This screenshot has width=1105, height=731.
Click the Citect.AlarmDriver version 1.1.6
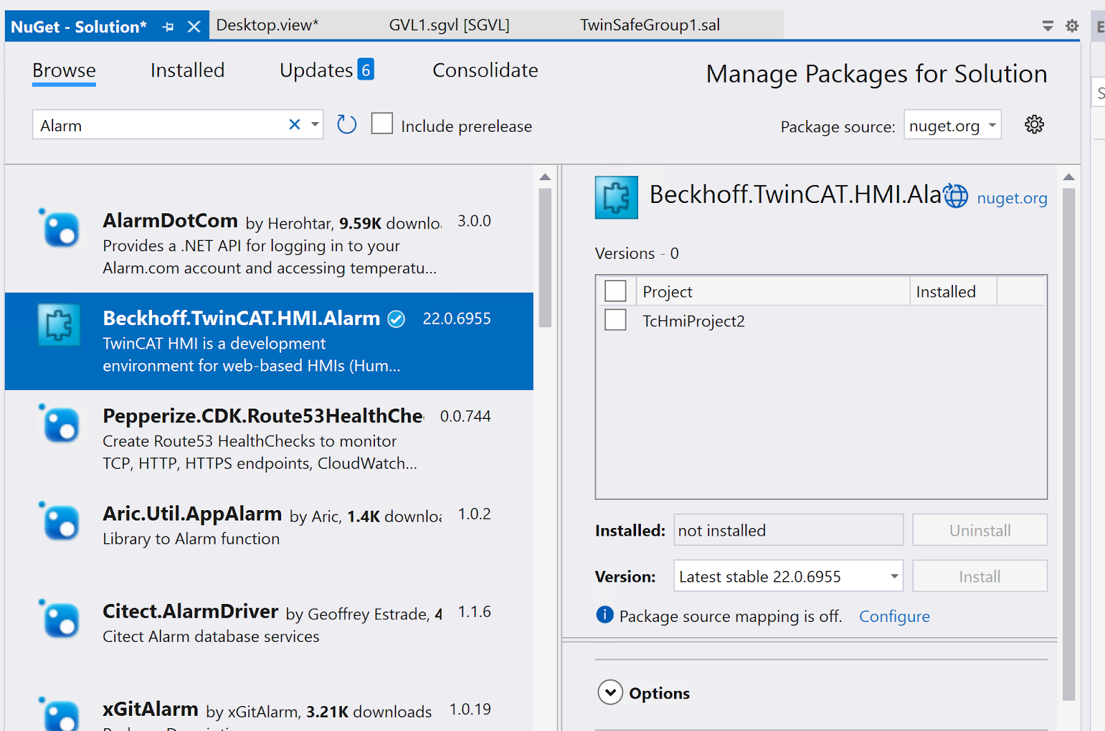tap(474, 612)
